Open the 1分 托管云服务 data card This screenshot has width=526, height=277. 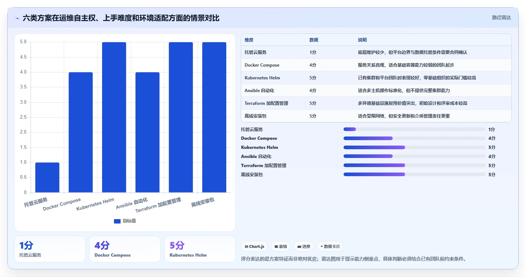(x=50, y=249)
